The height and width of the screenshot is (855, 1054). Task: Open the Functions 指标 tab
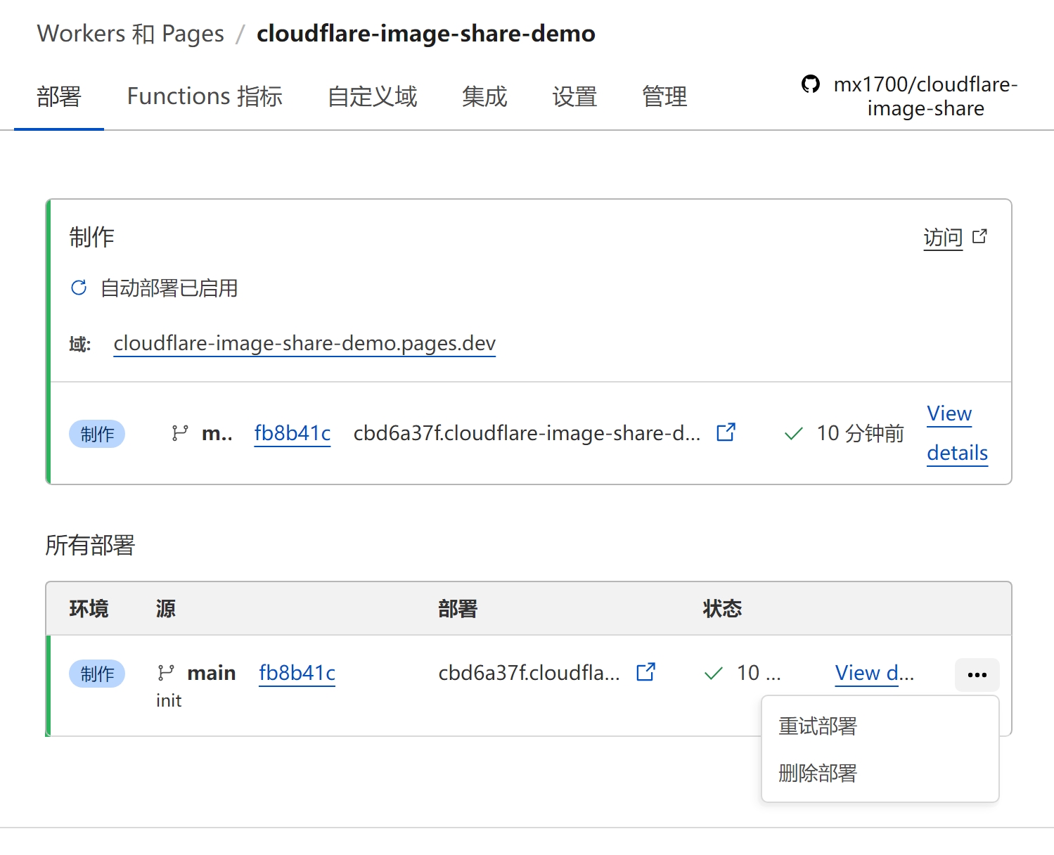205,96
